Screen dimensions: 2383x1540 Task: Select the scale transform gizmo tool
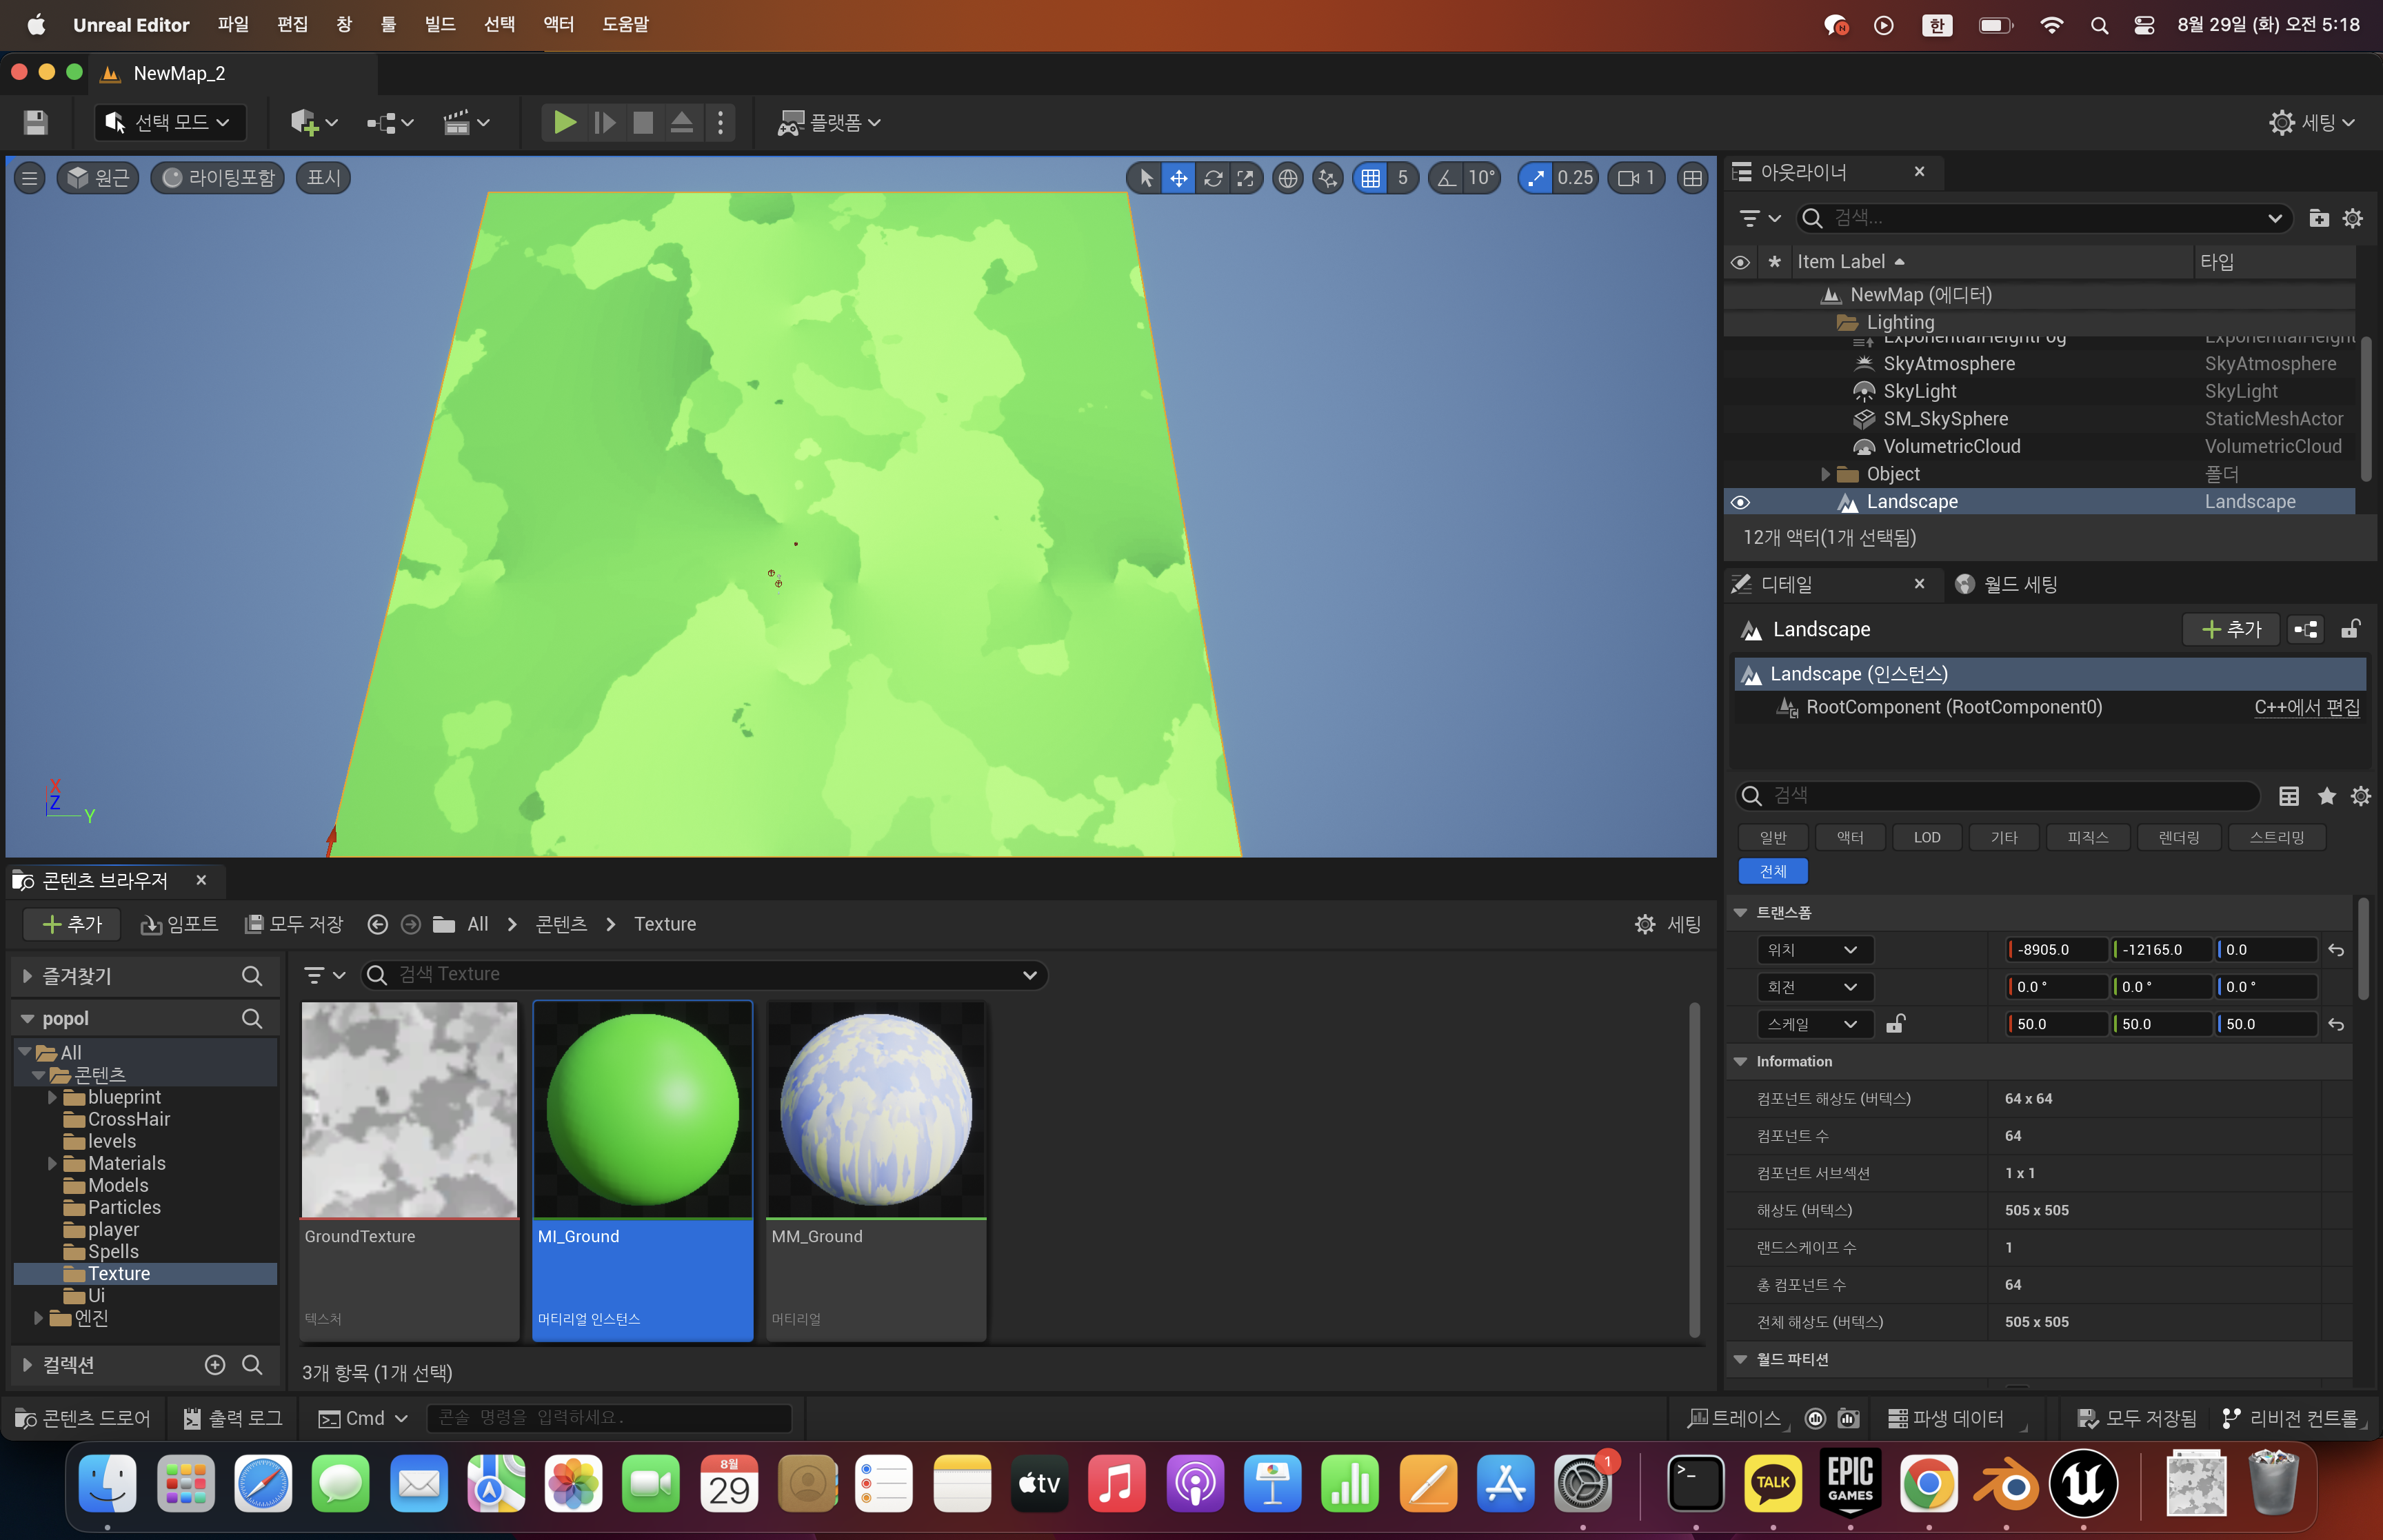(x=1245, y=178)
